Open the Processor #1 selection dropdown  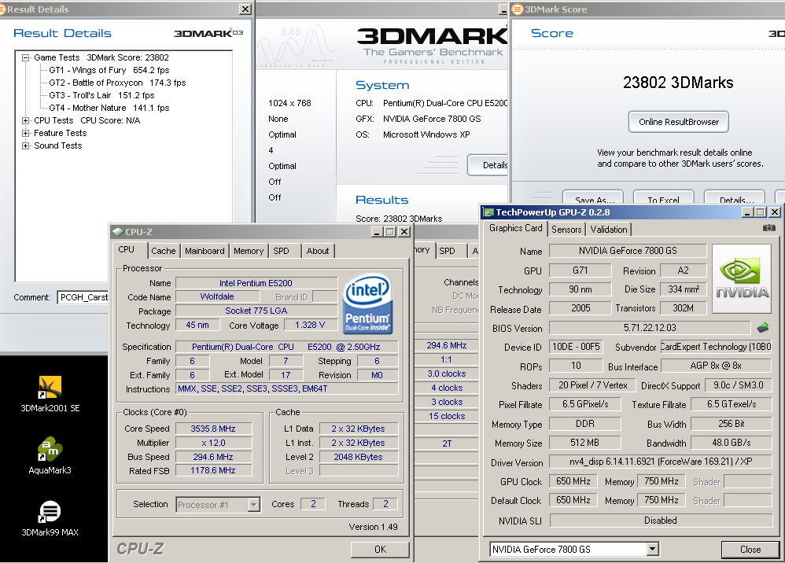point(254,505)
